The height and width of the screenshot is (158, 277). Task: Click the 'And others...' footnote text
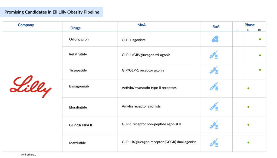pos(28,154)
